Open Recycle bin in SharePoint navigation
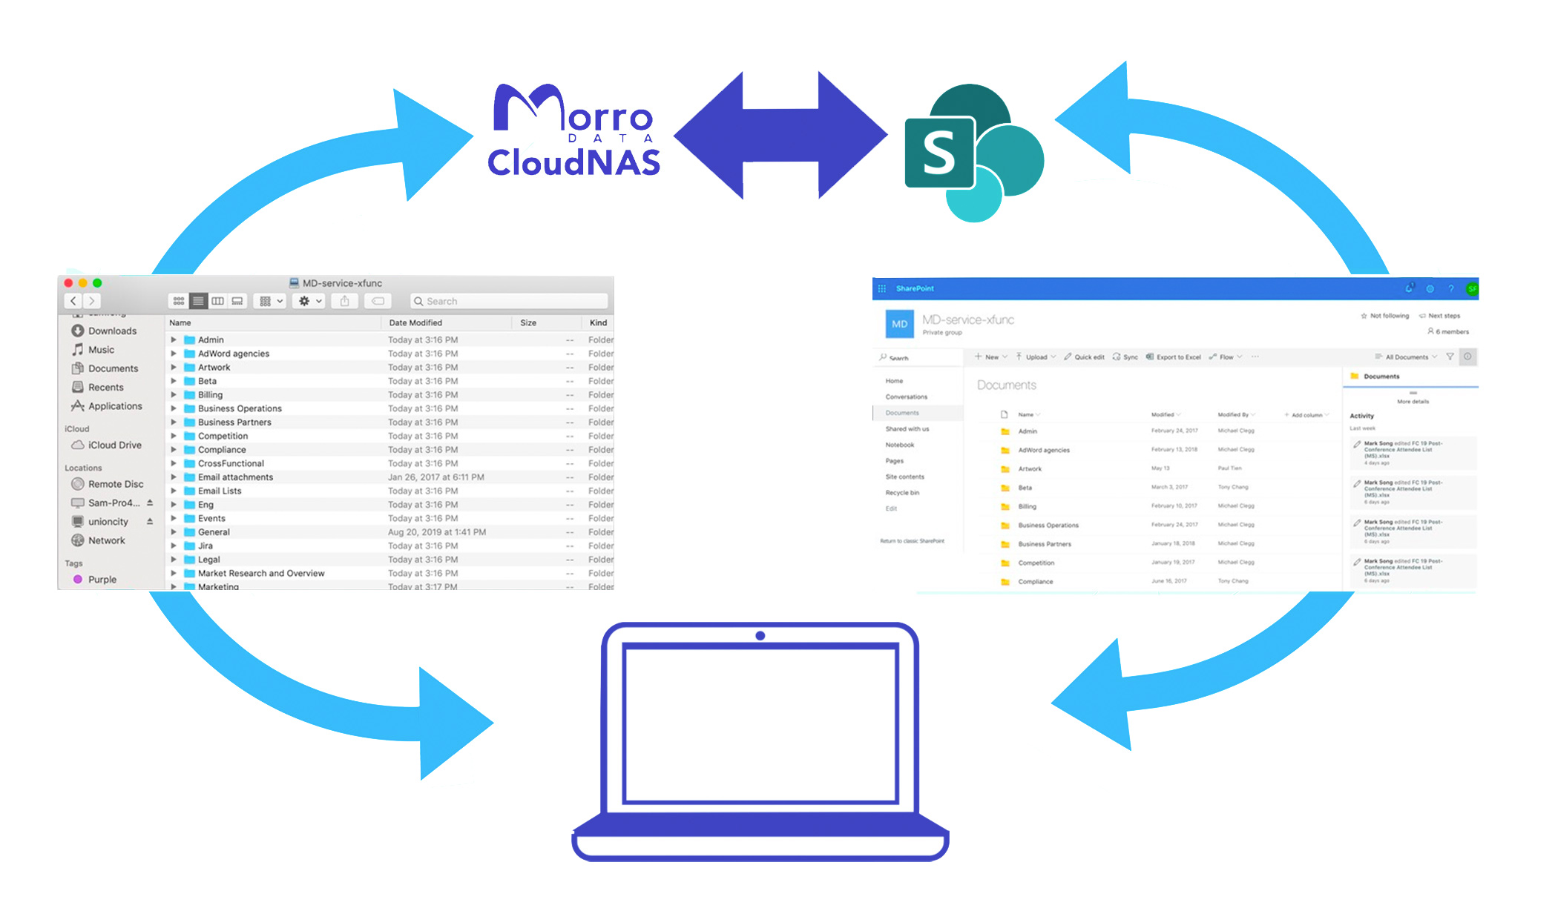The width and height of the screenshot is (1555, 908). click(x=902, y=493)
